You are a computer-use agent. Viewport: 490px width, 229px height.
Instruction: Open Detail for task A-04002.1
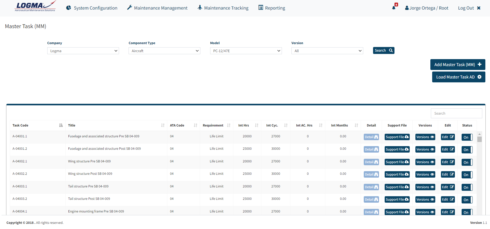[371, 162]
